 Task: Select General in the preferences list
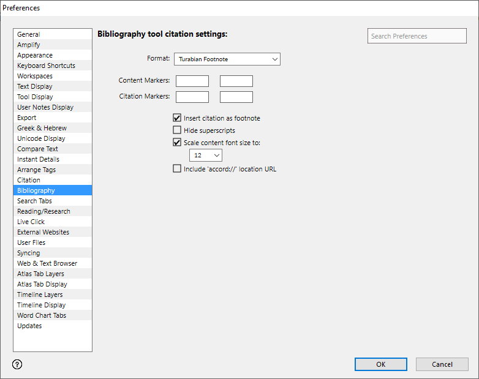pos(29,35)
